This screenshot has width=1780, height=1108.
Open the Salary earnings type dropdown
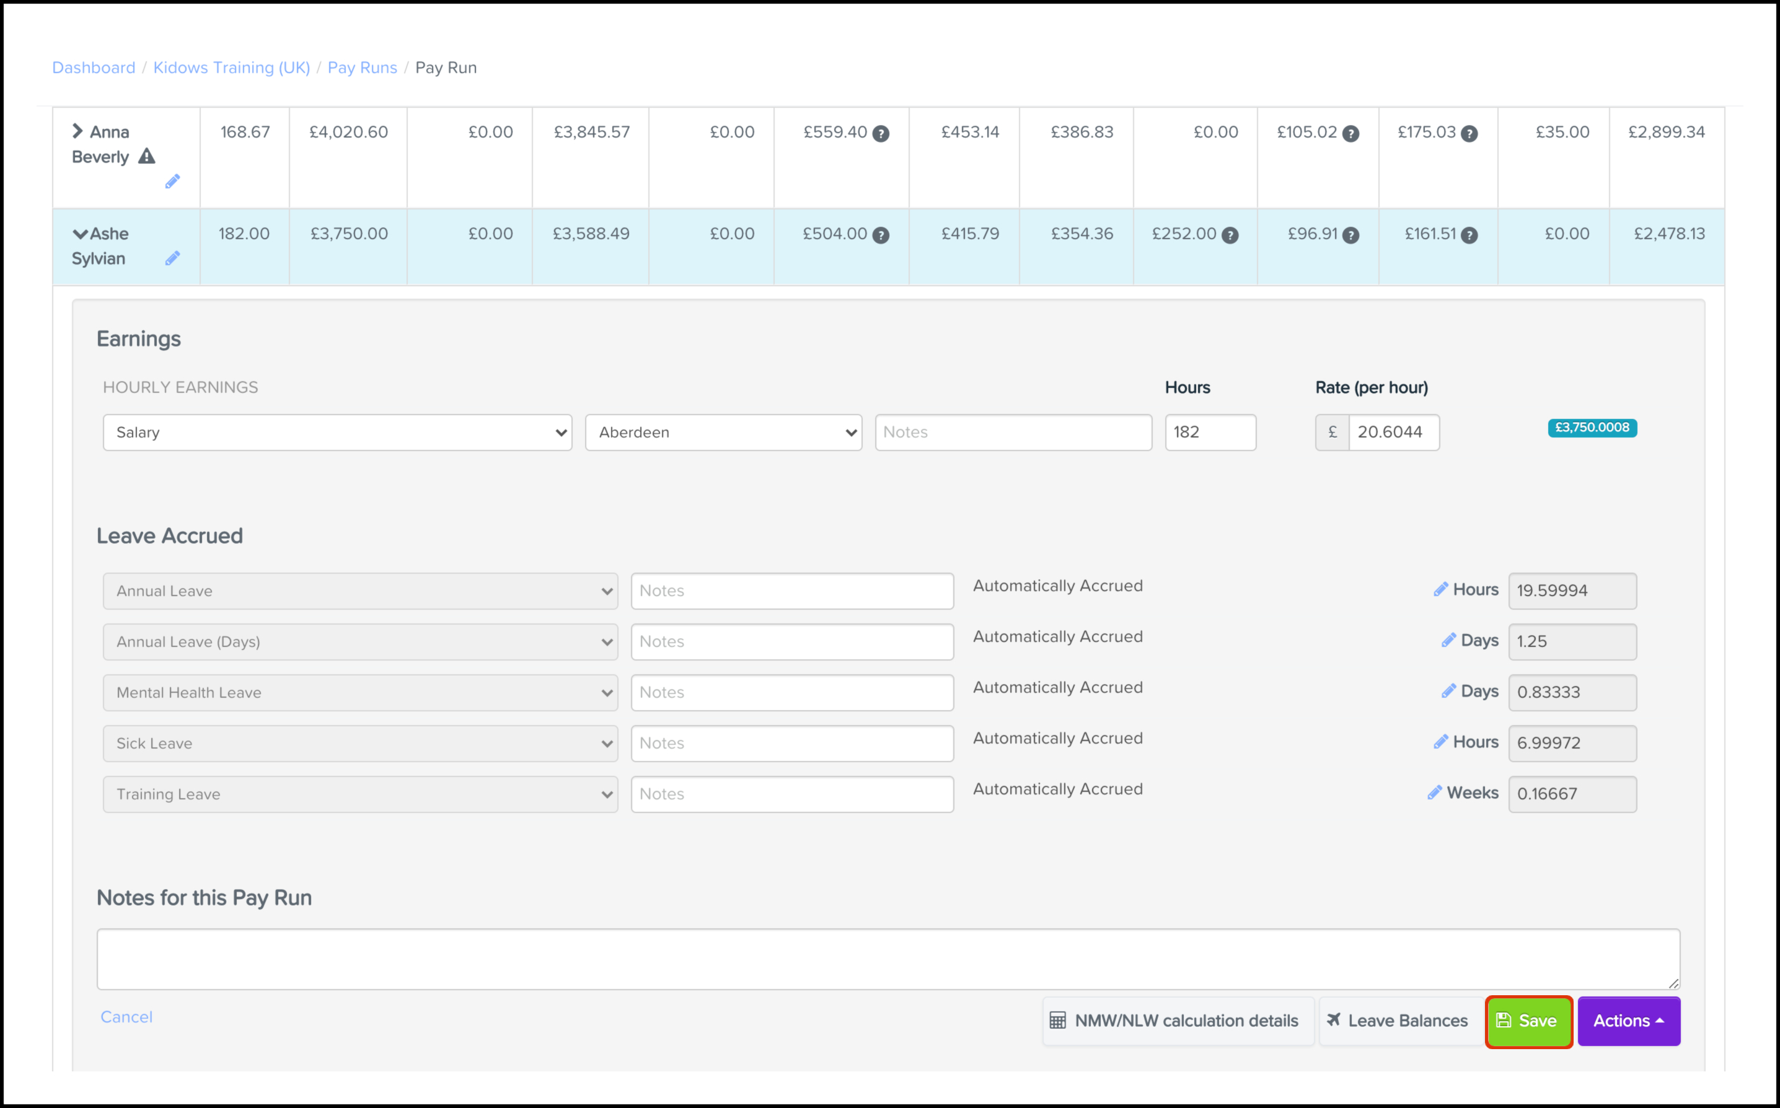pos(337,433)
